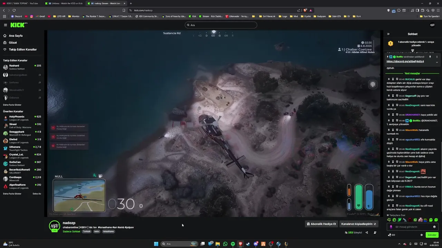Click Daha Az under recommended channels
The image size is (442, 248).
(x=37, y=194)
